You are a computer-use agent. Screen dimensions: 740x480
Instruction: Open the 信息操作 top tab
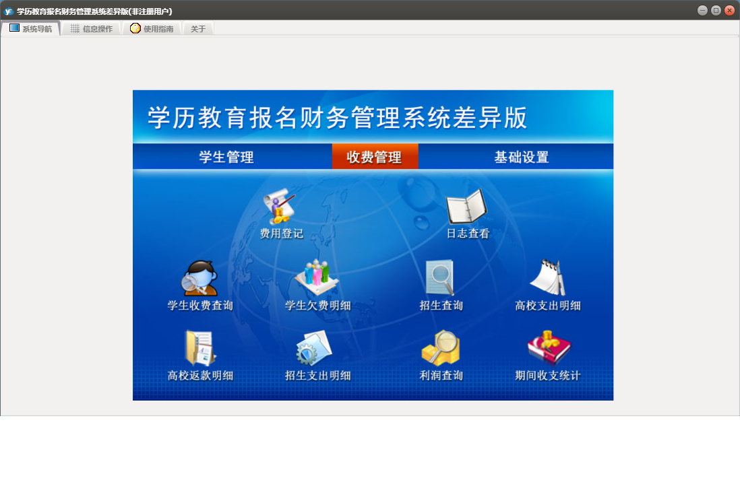[92, 29]
